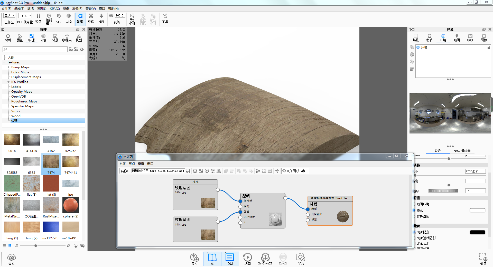This screenshot has width=493, height=267.
Task: Take a Screenshot with the bottom-right button
Action: [483, 259]
